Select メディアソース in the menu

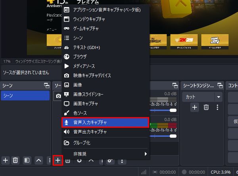pos(106,66)
